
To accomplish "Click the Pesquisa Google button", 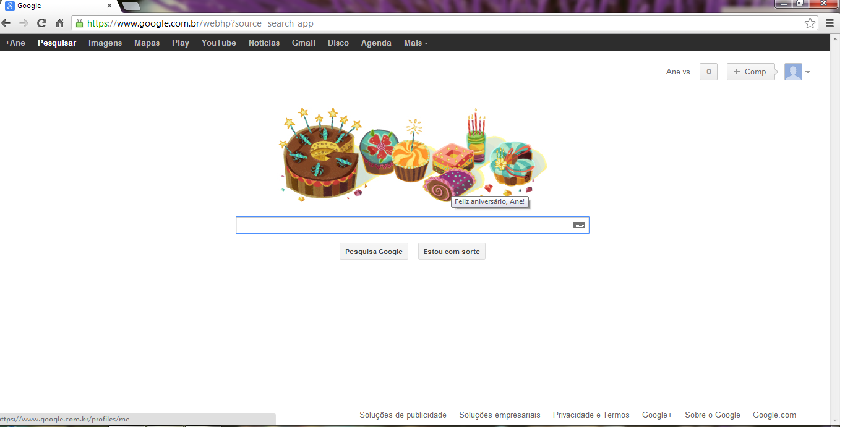I will pos(374,252).
